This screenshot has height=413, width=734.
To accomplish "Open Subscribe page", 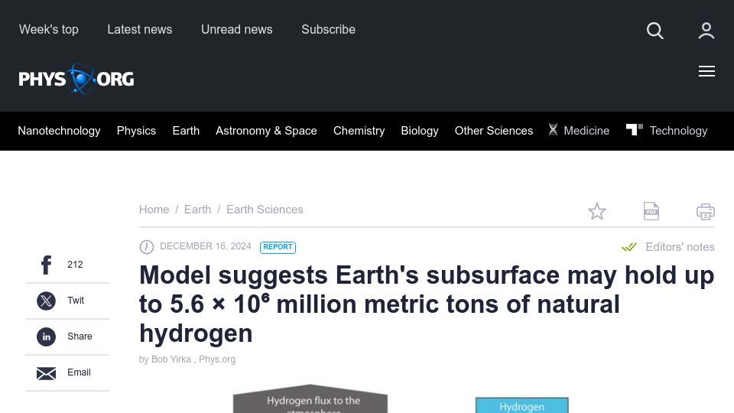I will (x=328, y=30).
